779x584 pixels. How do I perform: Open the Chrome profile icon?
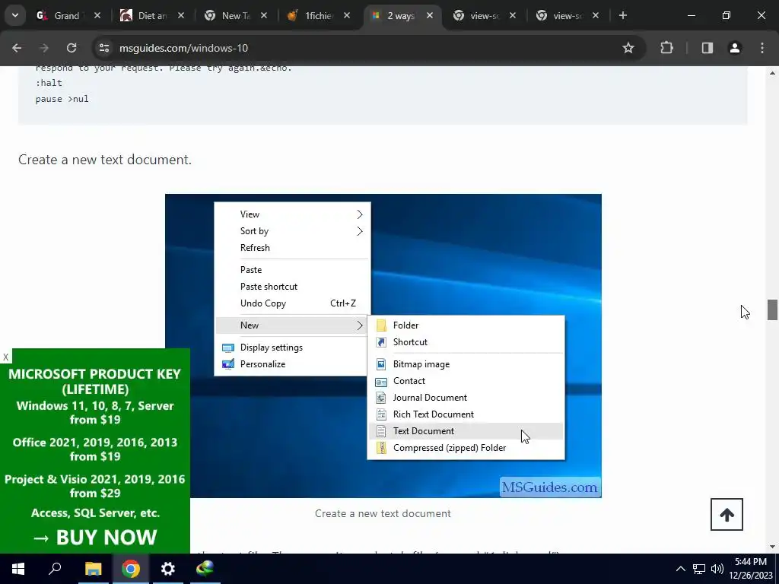[734, 48]
